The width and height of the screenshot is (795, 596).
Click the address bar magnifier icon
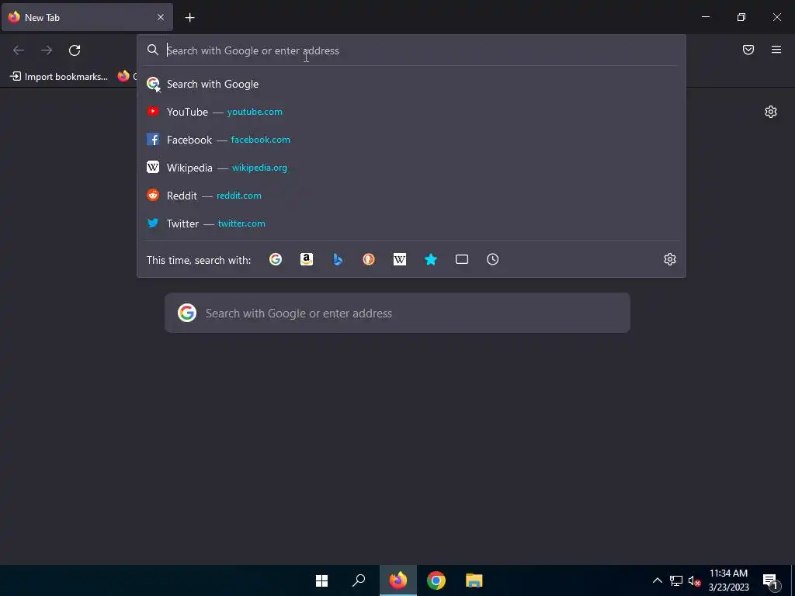153,50
